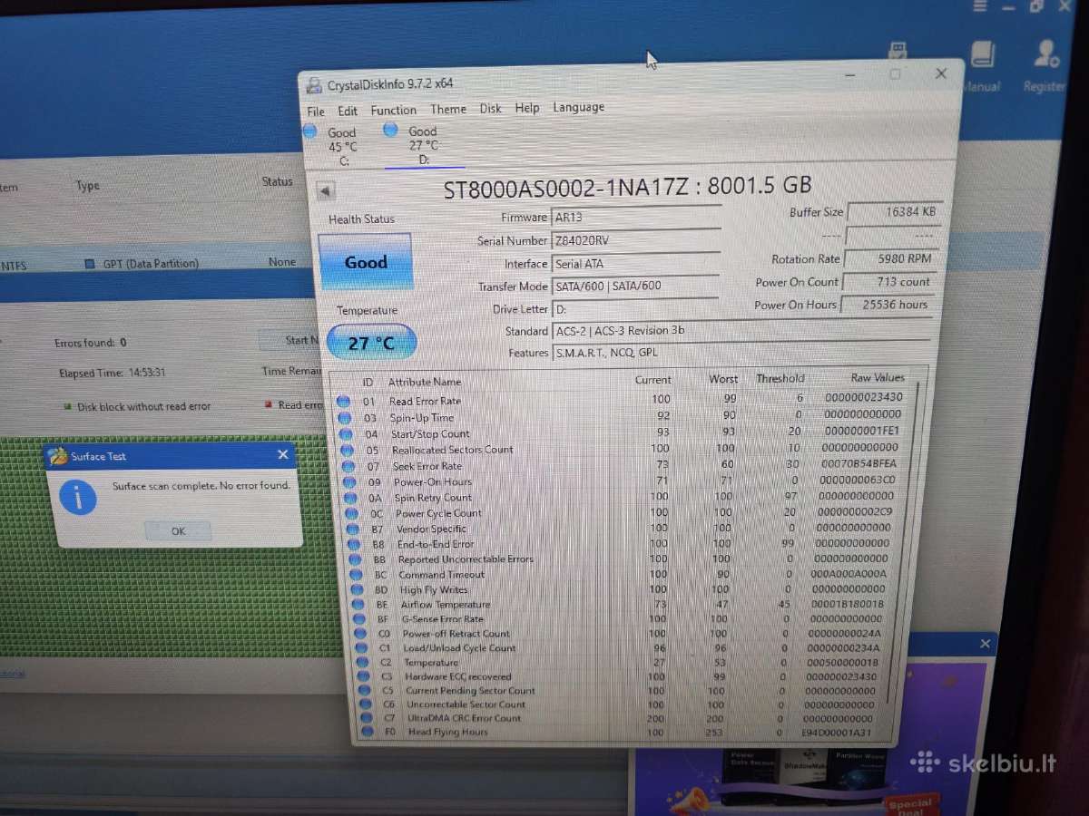Click the Transfer Mode field SATA/600
Viewport: 1089px width, 816px height.
pos(635,287)
